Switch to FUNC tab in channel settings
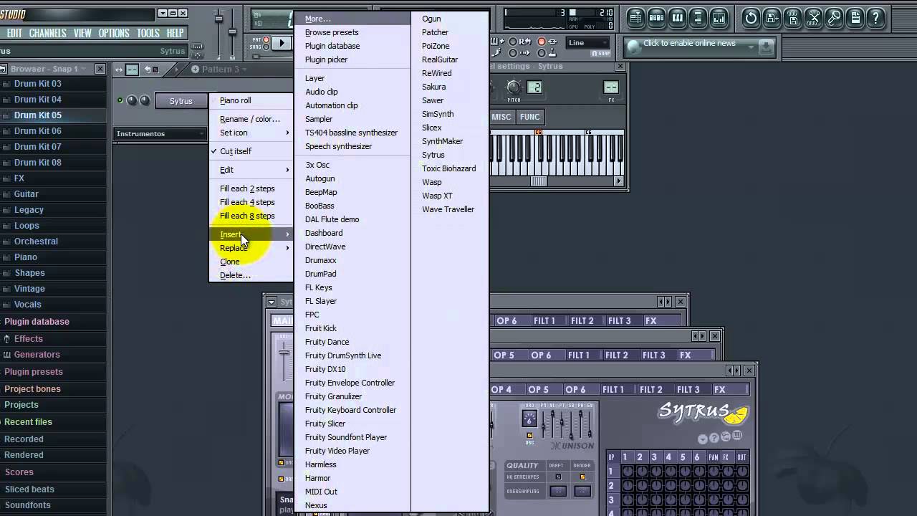This screenshot has width=917, height=516. pos(530,117)
